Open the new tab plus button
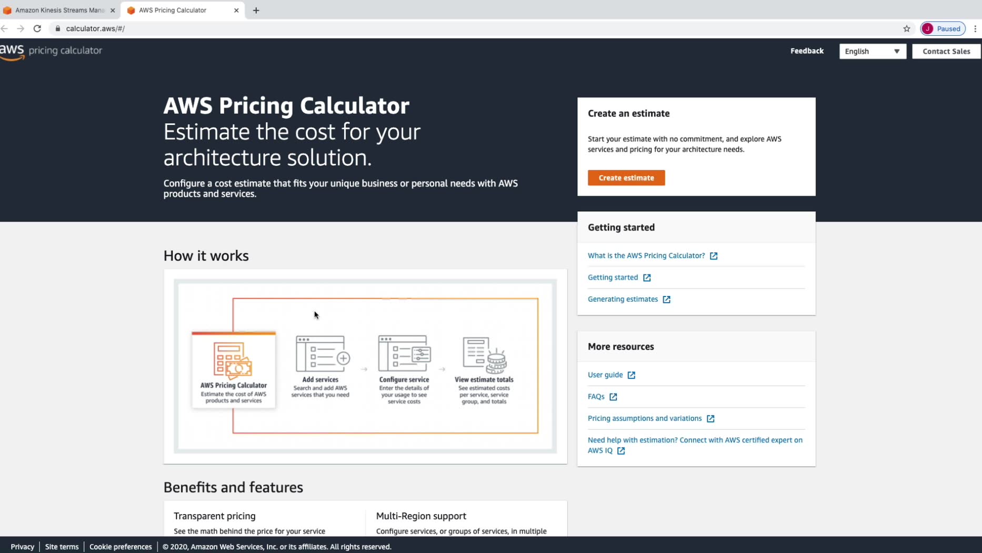The height and width of the screenshot is (553, 982). point(256,10)
